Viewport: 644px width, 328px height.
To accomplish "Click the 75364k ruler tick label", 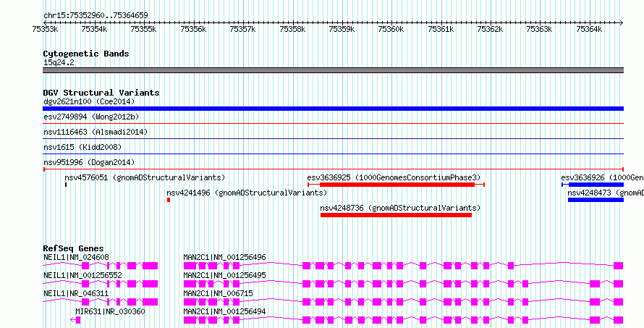I will tap(589, 29).
